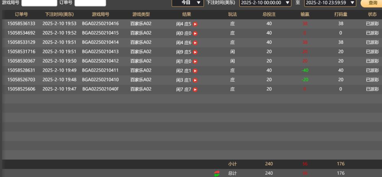The height and width of the screenshot is (177, 382).
Task: Play replay for round BGA02250210414
Action: 195,43
